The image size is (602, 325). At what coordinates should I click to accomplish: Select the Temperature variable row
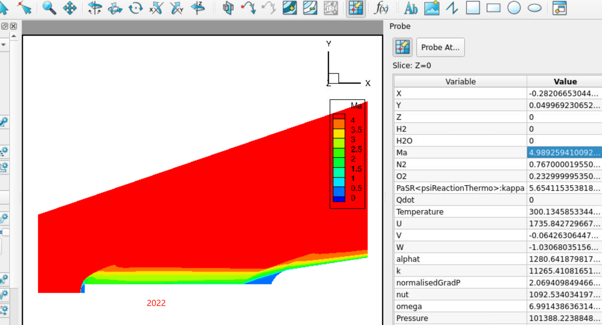pos(498,212)
